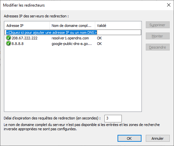Focus the redirection timeout seconds field
The width and height of the screenshot is (174, 146).
point(113,118)
